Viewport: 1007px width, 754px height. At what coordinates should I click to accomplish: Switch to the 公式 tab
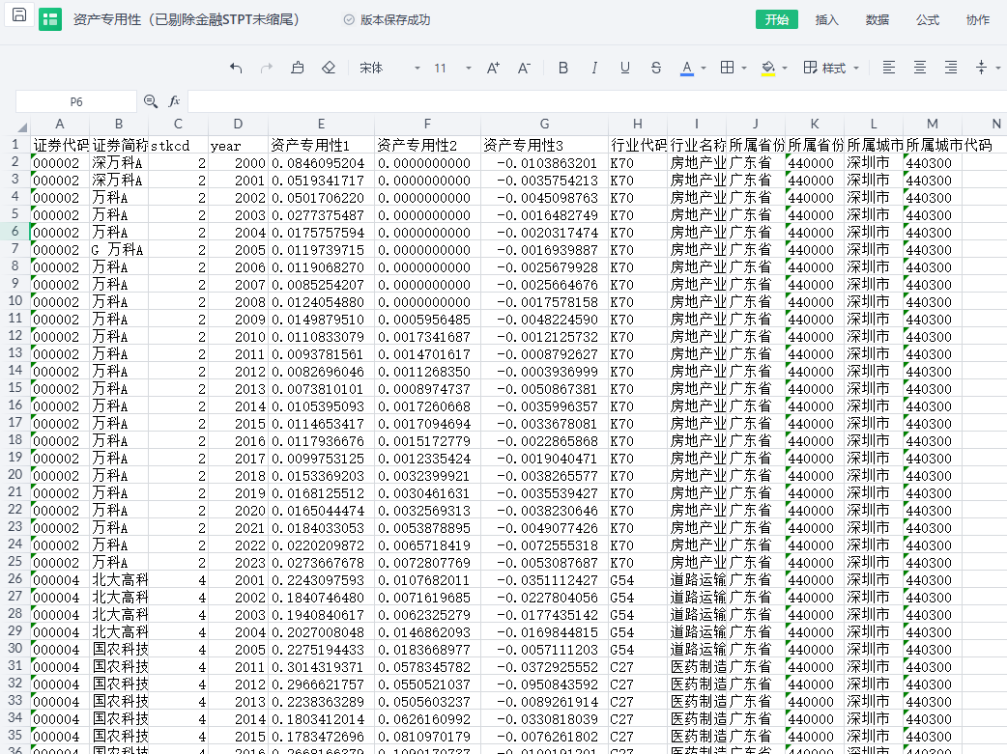927,19
